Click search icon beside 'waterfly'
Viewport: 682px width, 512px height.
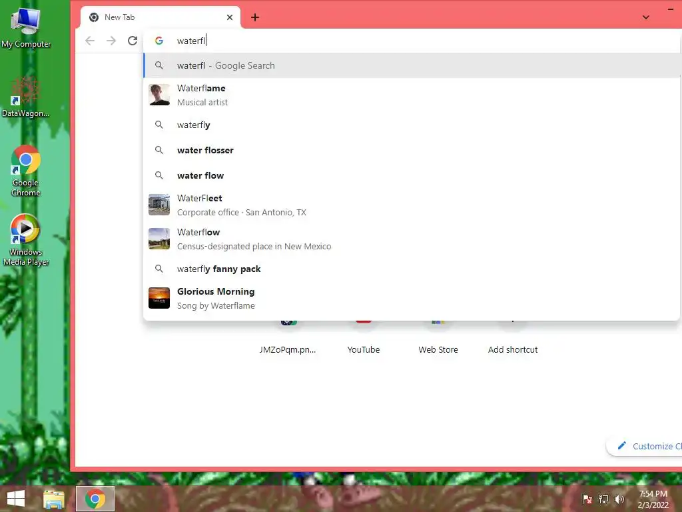tap(159, 125)
